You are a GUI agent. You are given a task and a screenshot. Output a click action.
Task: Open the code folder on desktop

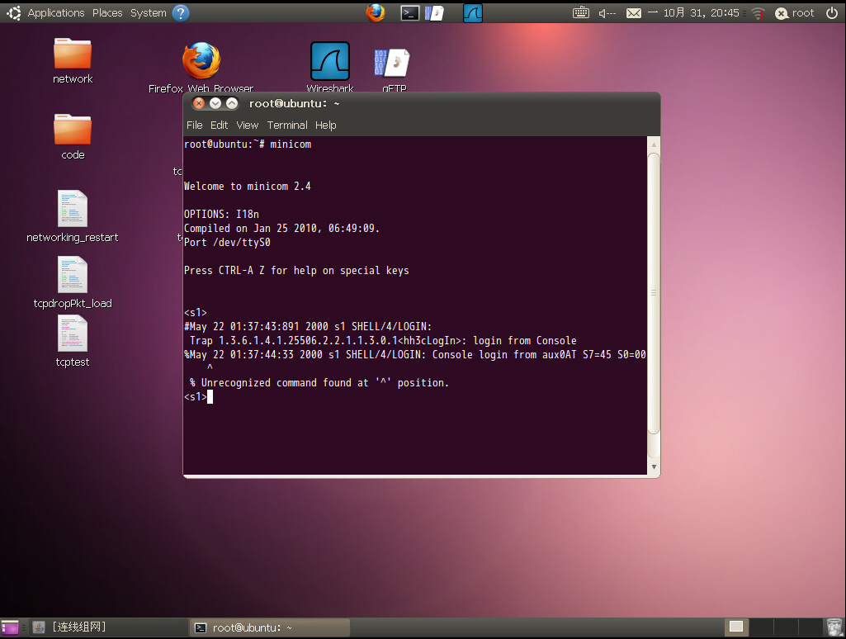(73, 130)
